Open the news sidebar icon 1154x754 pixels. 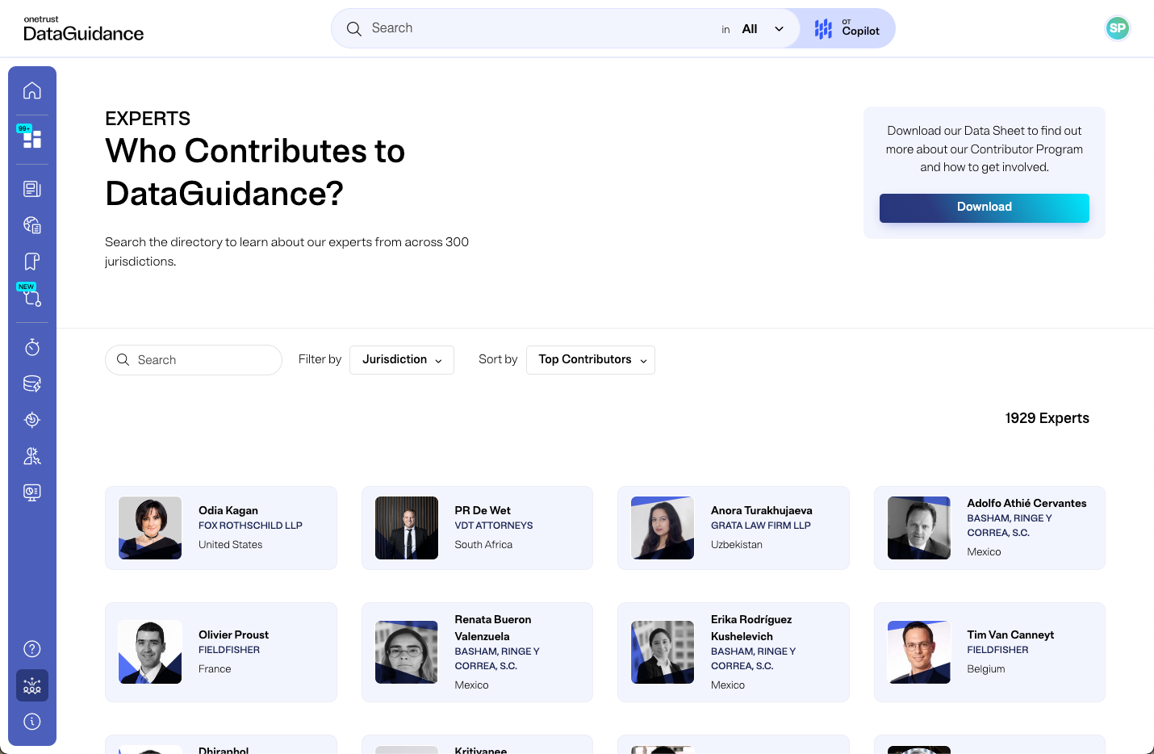[x=32, y=188]
